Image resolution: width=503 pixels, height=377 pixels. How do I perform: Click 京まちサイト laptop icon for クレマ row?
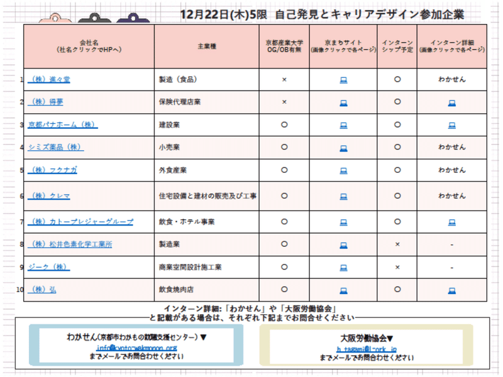[x=343, y=197]
